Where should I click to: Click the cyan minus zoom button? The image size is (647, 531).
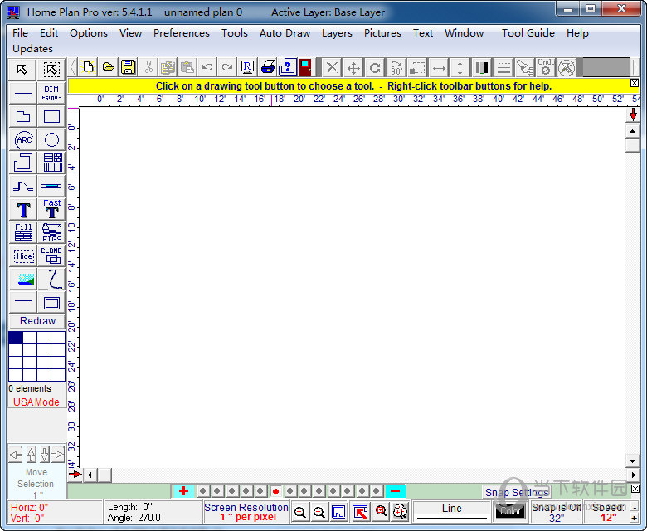pyautogui.click(x=396, y=491)
